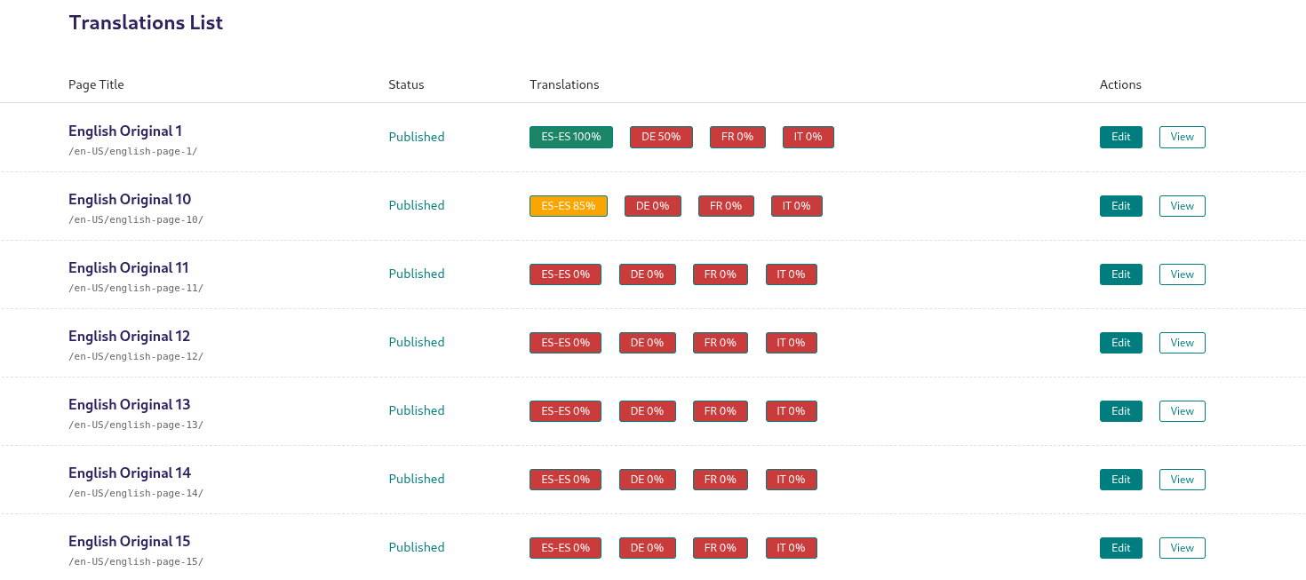Image resolution: width=1306 pixels, height=580 pixels.
Task: Select the ES-ES 0% badge on English Original 13
Action: [565, 410]
